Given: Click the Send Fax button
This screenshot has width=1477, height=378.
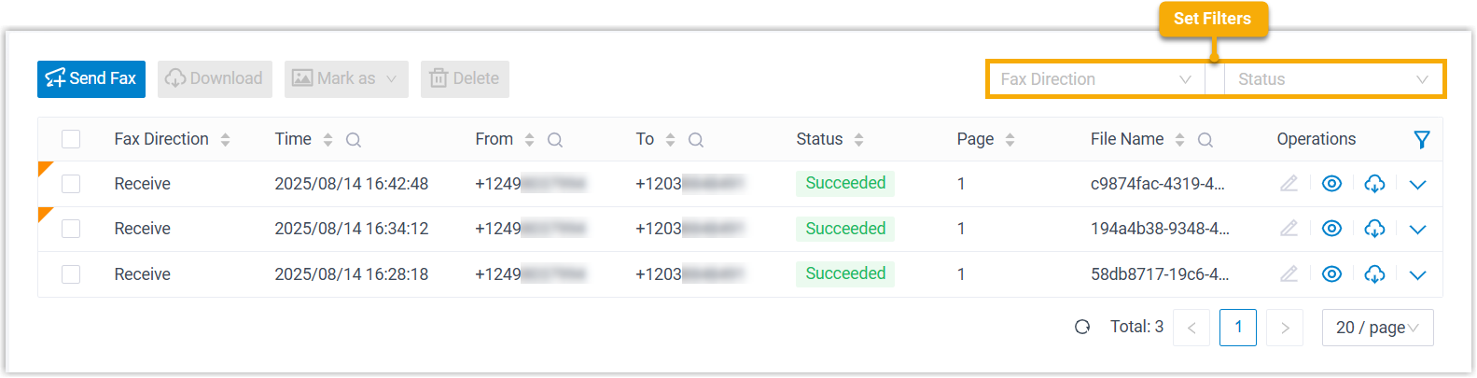Looking at the screenshot, I should point(91,79).
